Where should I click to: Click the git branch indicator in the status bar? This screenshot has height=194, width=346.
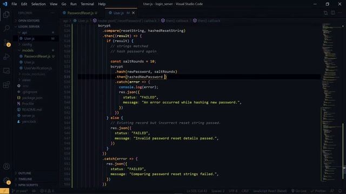point(20,191)
